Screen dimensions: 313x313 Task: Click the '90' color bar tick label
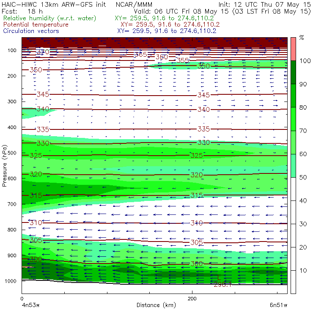[303, 84]
